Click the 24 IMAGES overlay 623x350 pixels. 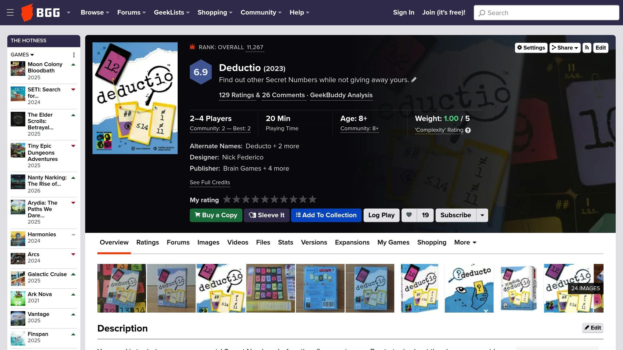click(585, 288)
